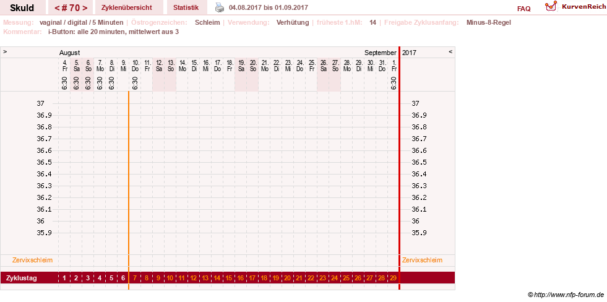The image size is (607, 302).
Task: Click the 6:30 time under 5. Sa
Action: (x=76, y=84)
